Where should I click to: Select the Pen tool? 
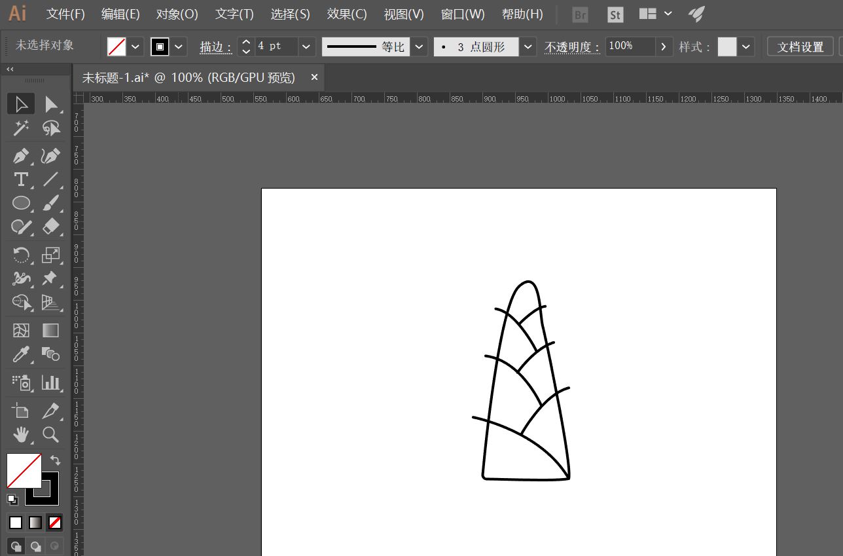click(21, 156)
